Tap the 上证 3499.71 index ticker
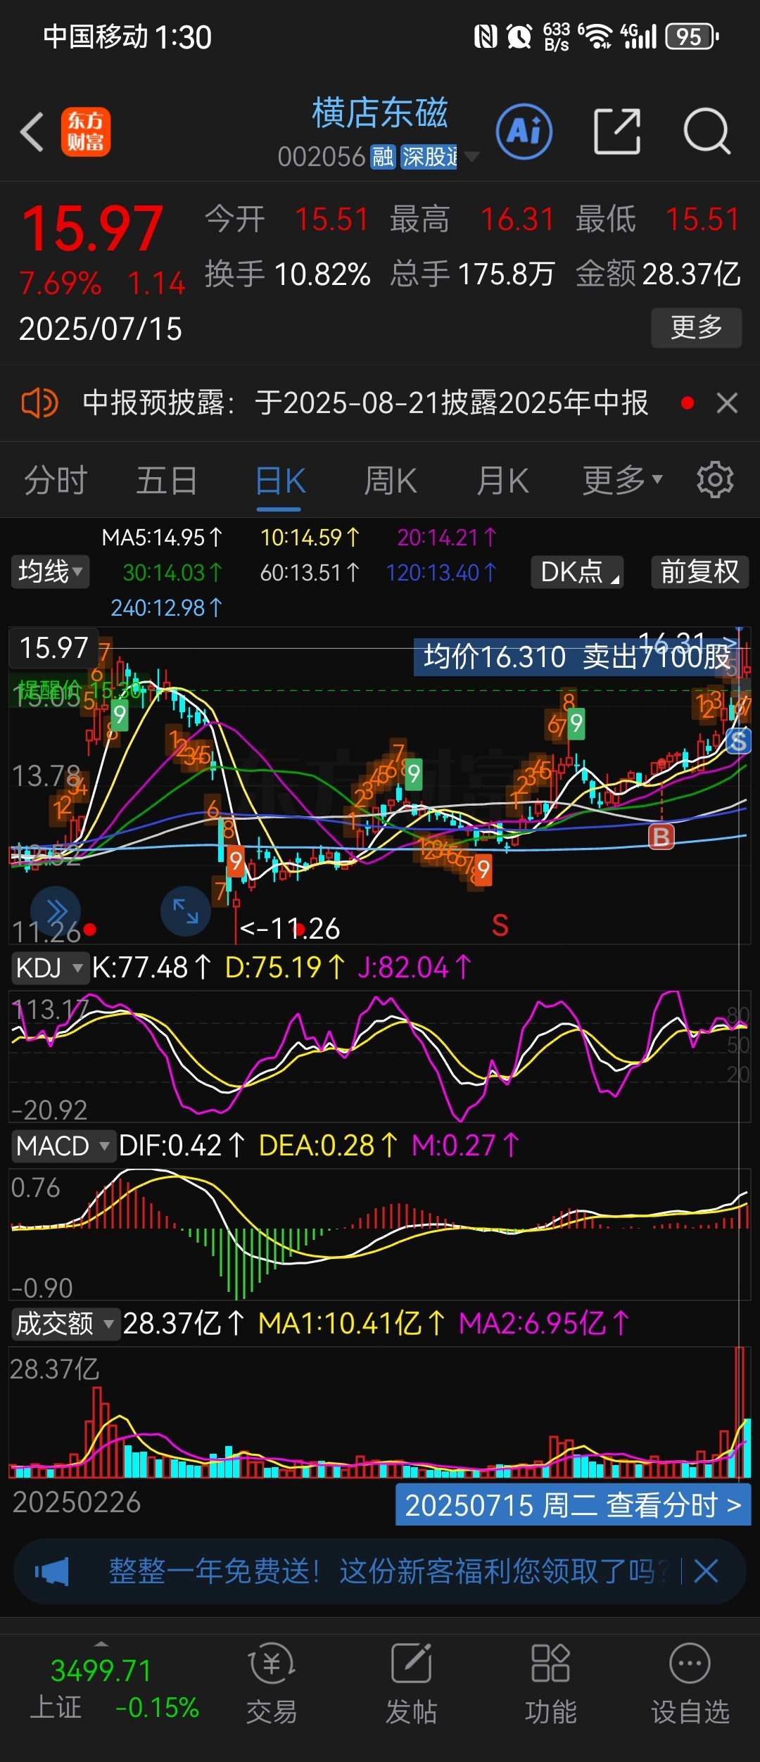Viewport: 760px width, 1762px height. (x=115, y=1688)
